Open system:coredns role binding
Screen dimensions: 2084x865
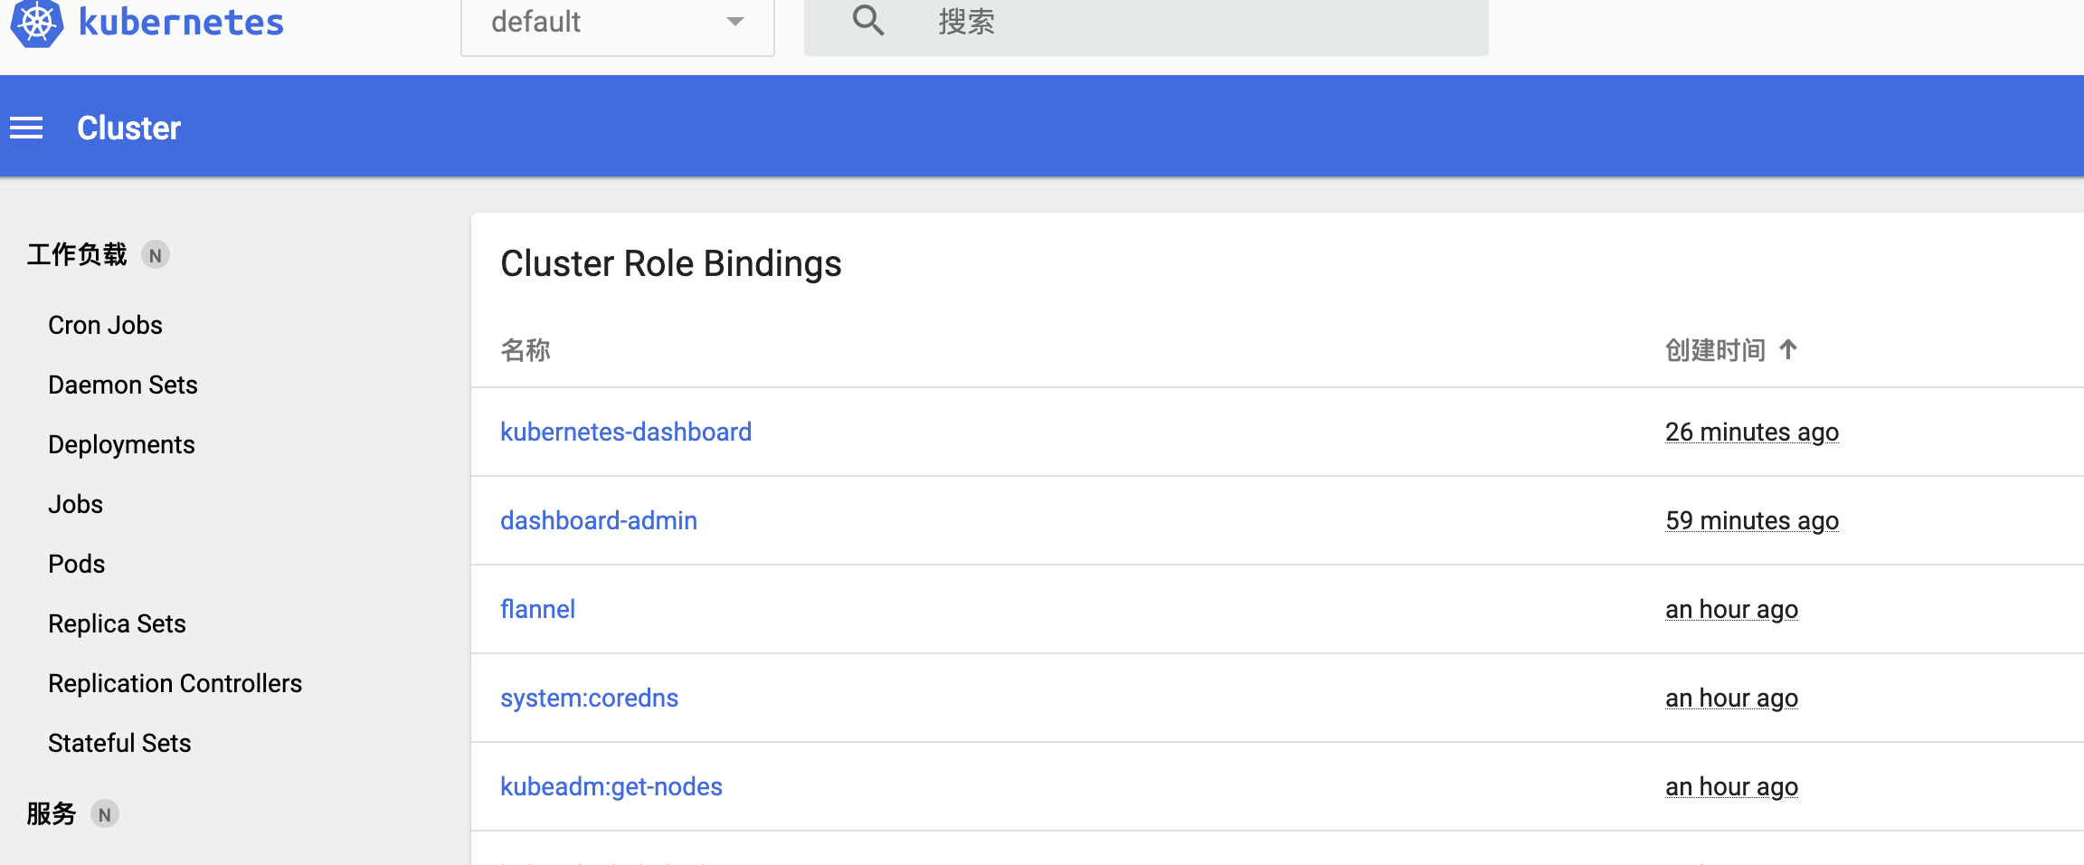click(589, 698)
